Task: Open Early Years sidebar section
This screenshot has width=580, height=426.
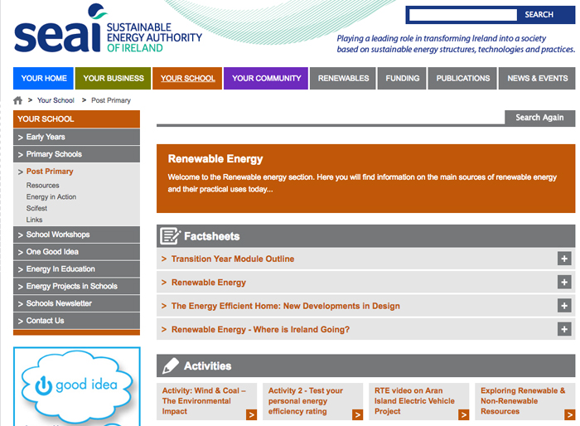Action: [76, 137]
